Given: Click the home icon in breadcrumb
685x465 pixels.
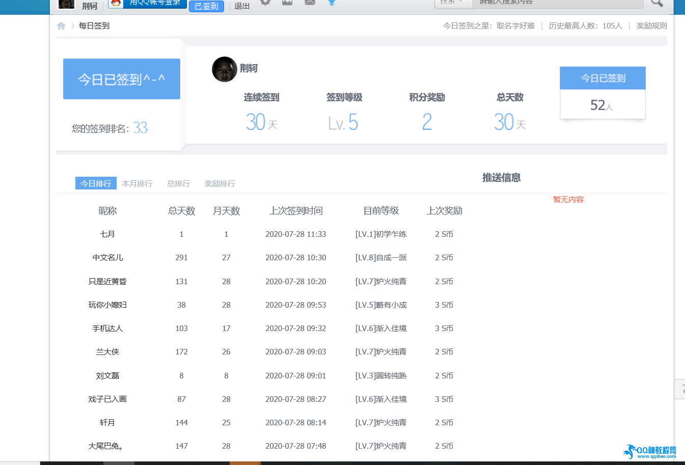Looking at the screenshot, I should [61, 26].
